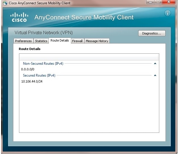Click the Cisco logo
The width and height of the screenshot is (178, 154).
(19, 17)
